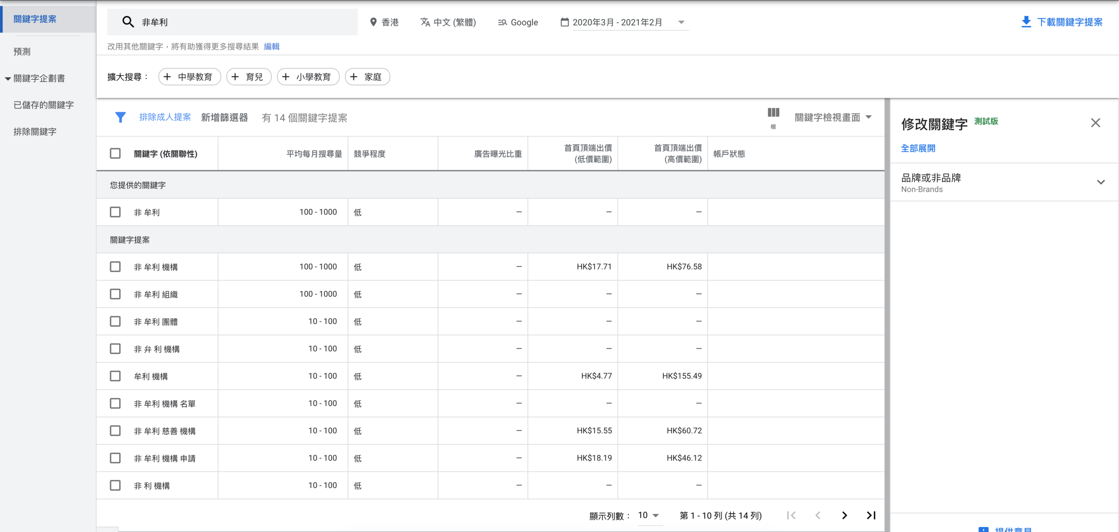Image resolution: width=1119 pixels, height=532 pixels.
Task: Add 育兒 to broaden search
Action: tap(249, 77)
